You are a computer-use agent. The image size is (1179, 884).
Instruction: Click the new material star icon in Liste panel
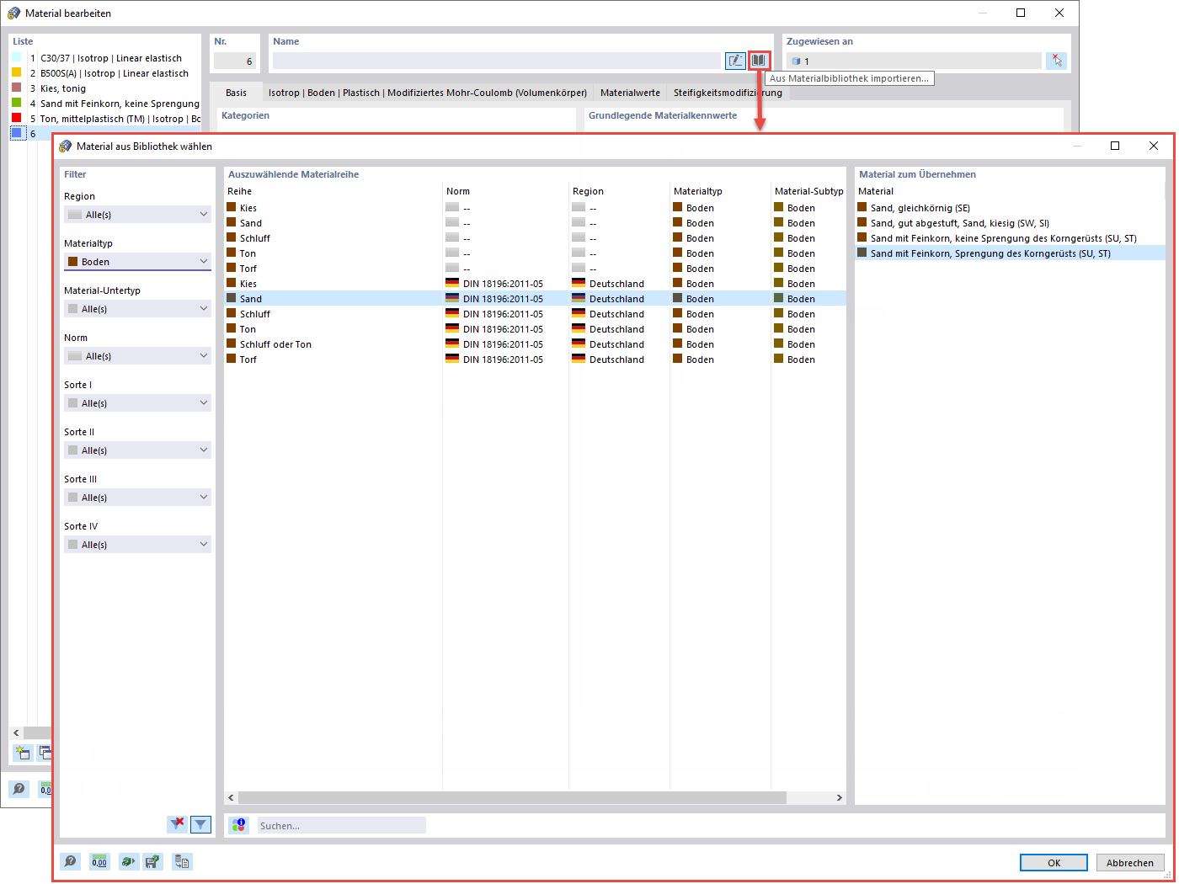22,753
